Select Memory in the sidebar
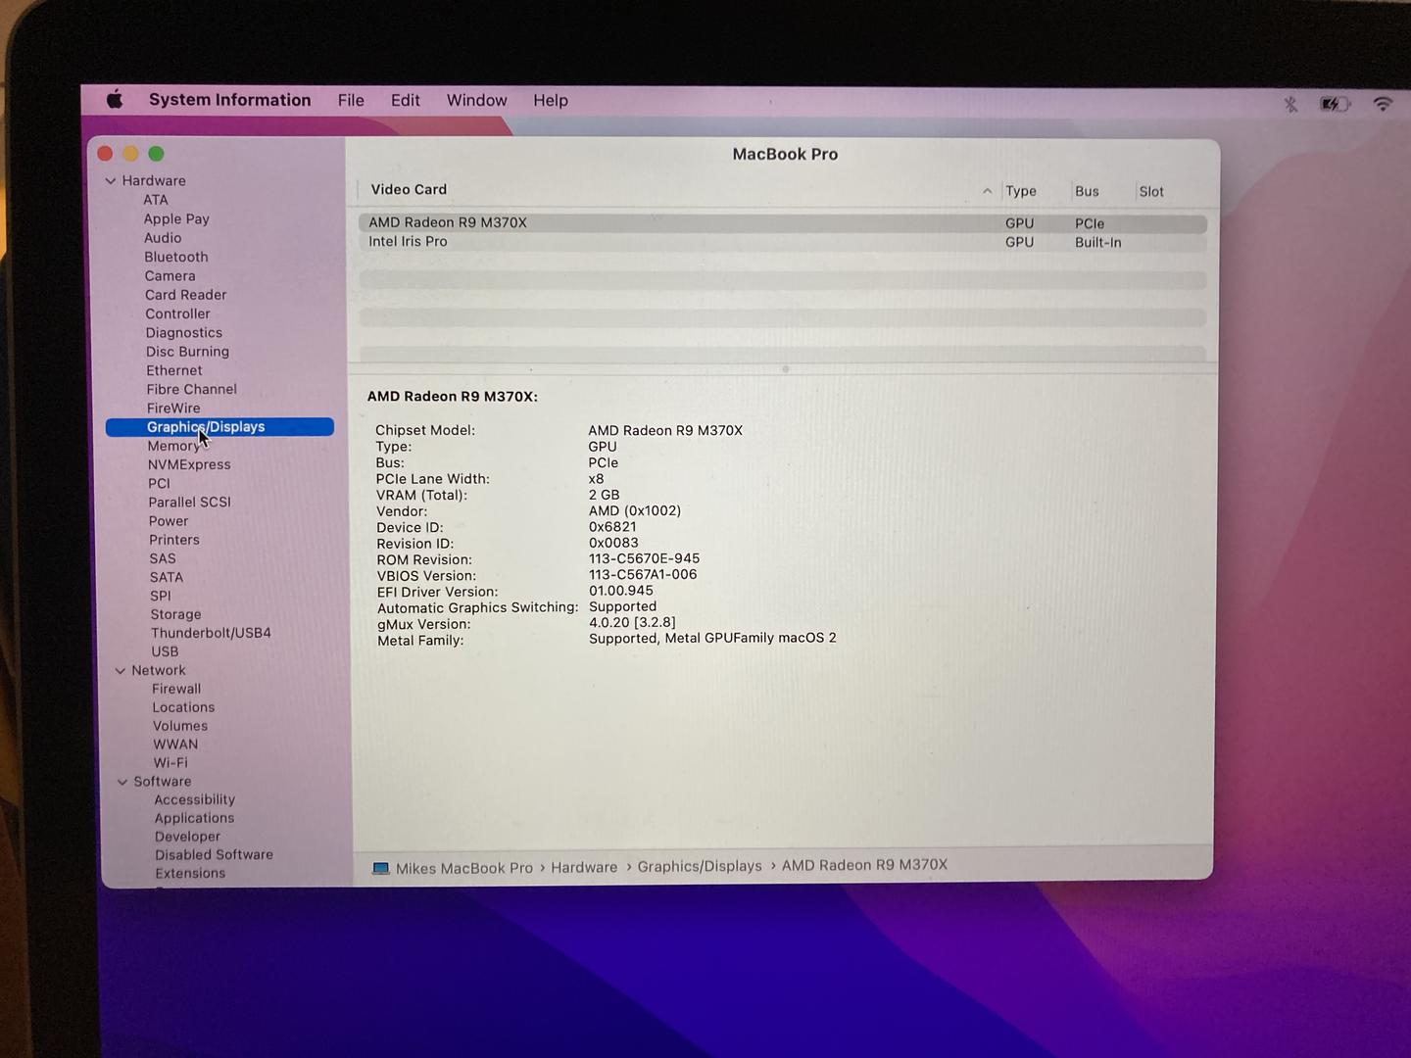The width and height of the screenshot is (1411, 1058). coord(172,447)
